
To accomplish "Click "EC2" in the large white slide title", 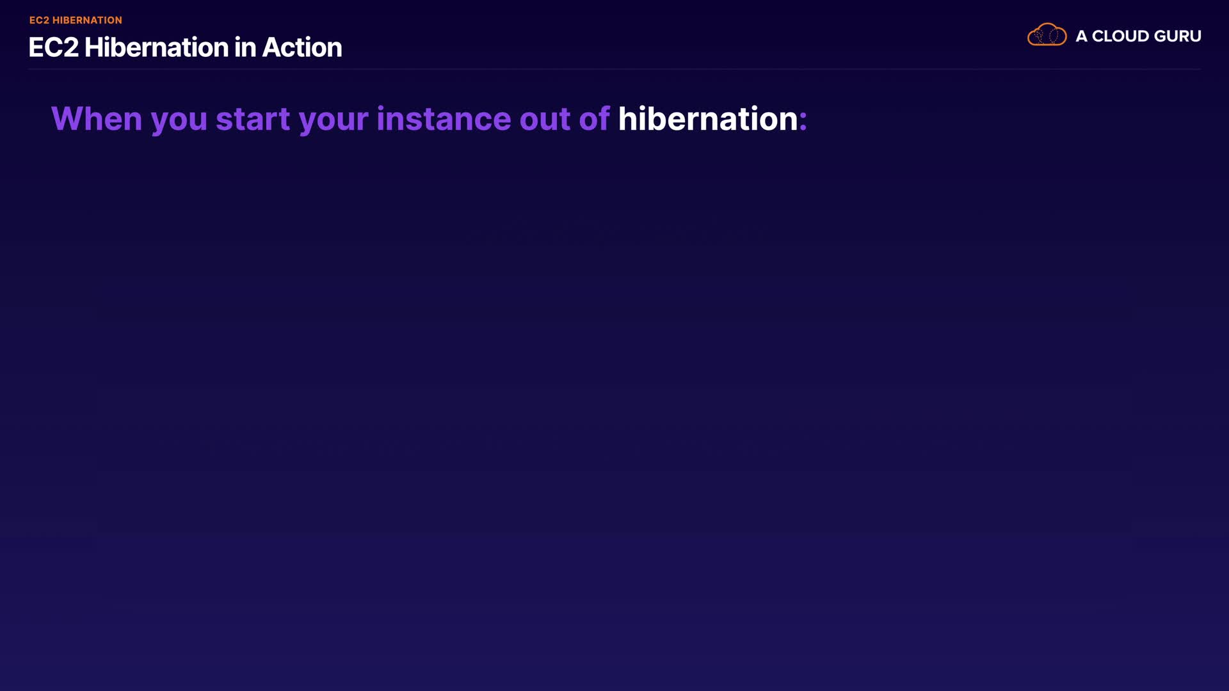I will point(53,47).
